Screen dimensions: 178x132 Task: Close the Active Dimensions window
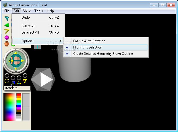tap(171, 5)
